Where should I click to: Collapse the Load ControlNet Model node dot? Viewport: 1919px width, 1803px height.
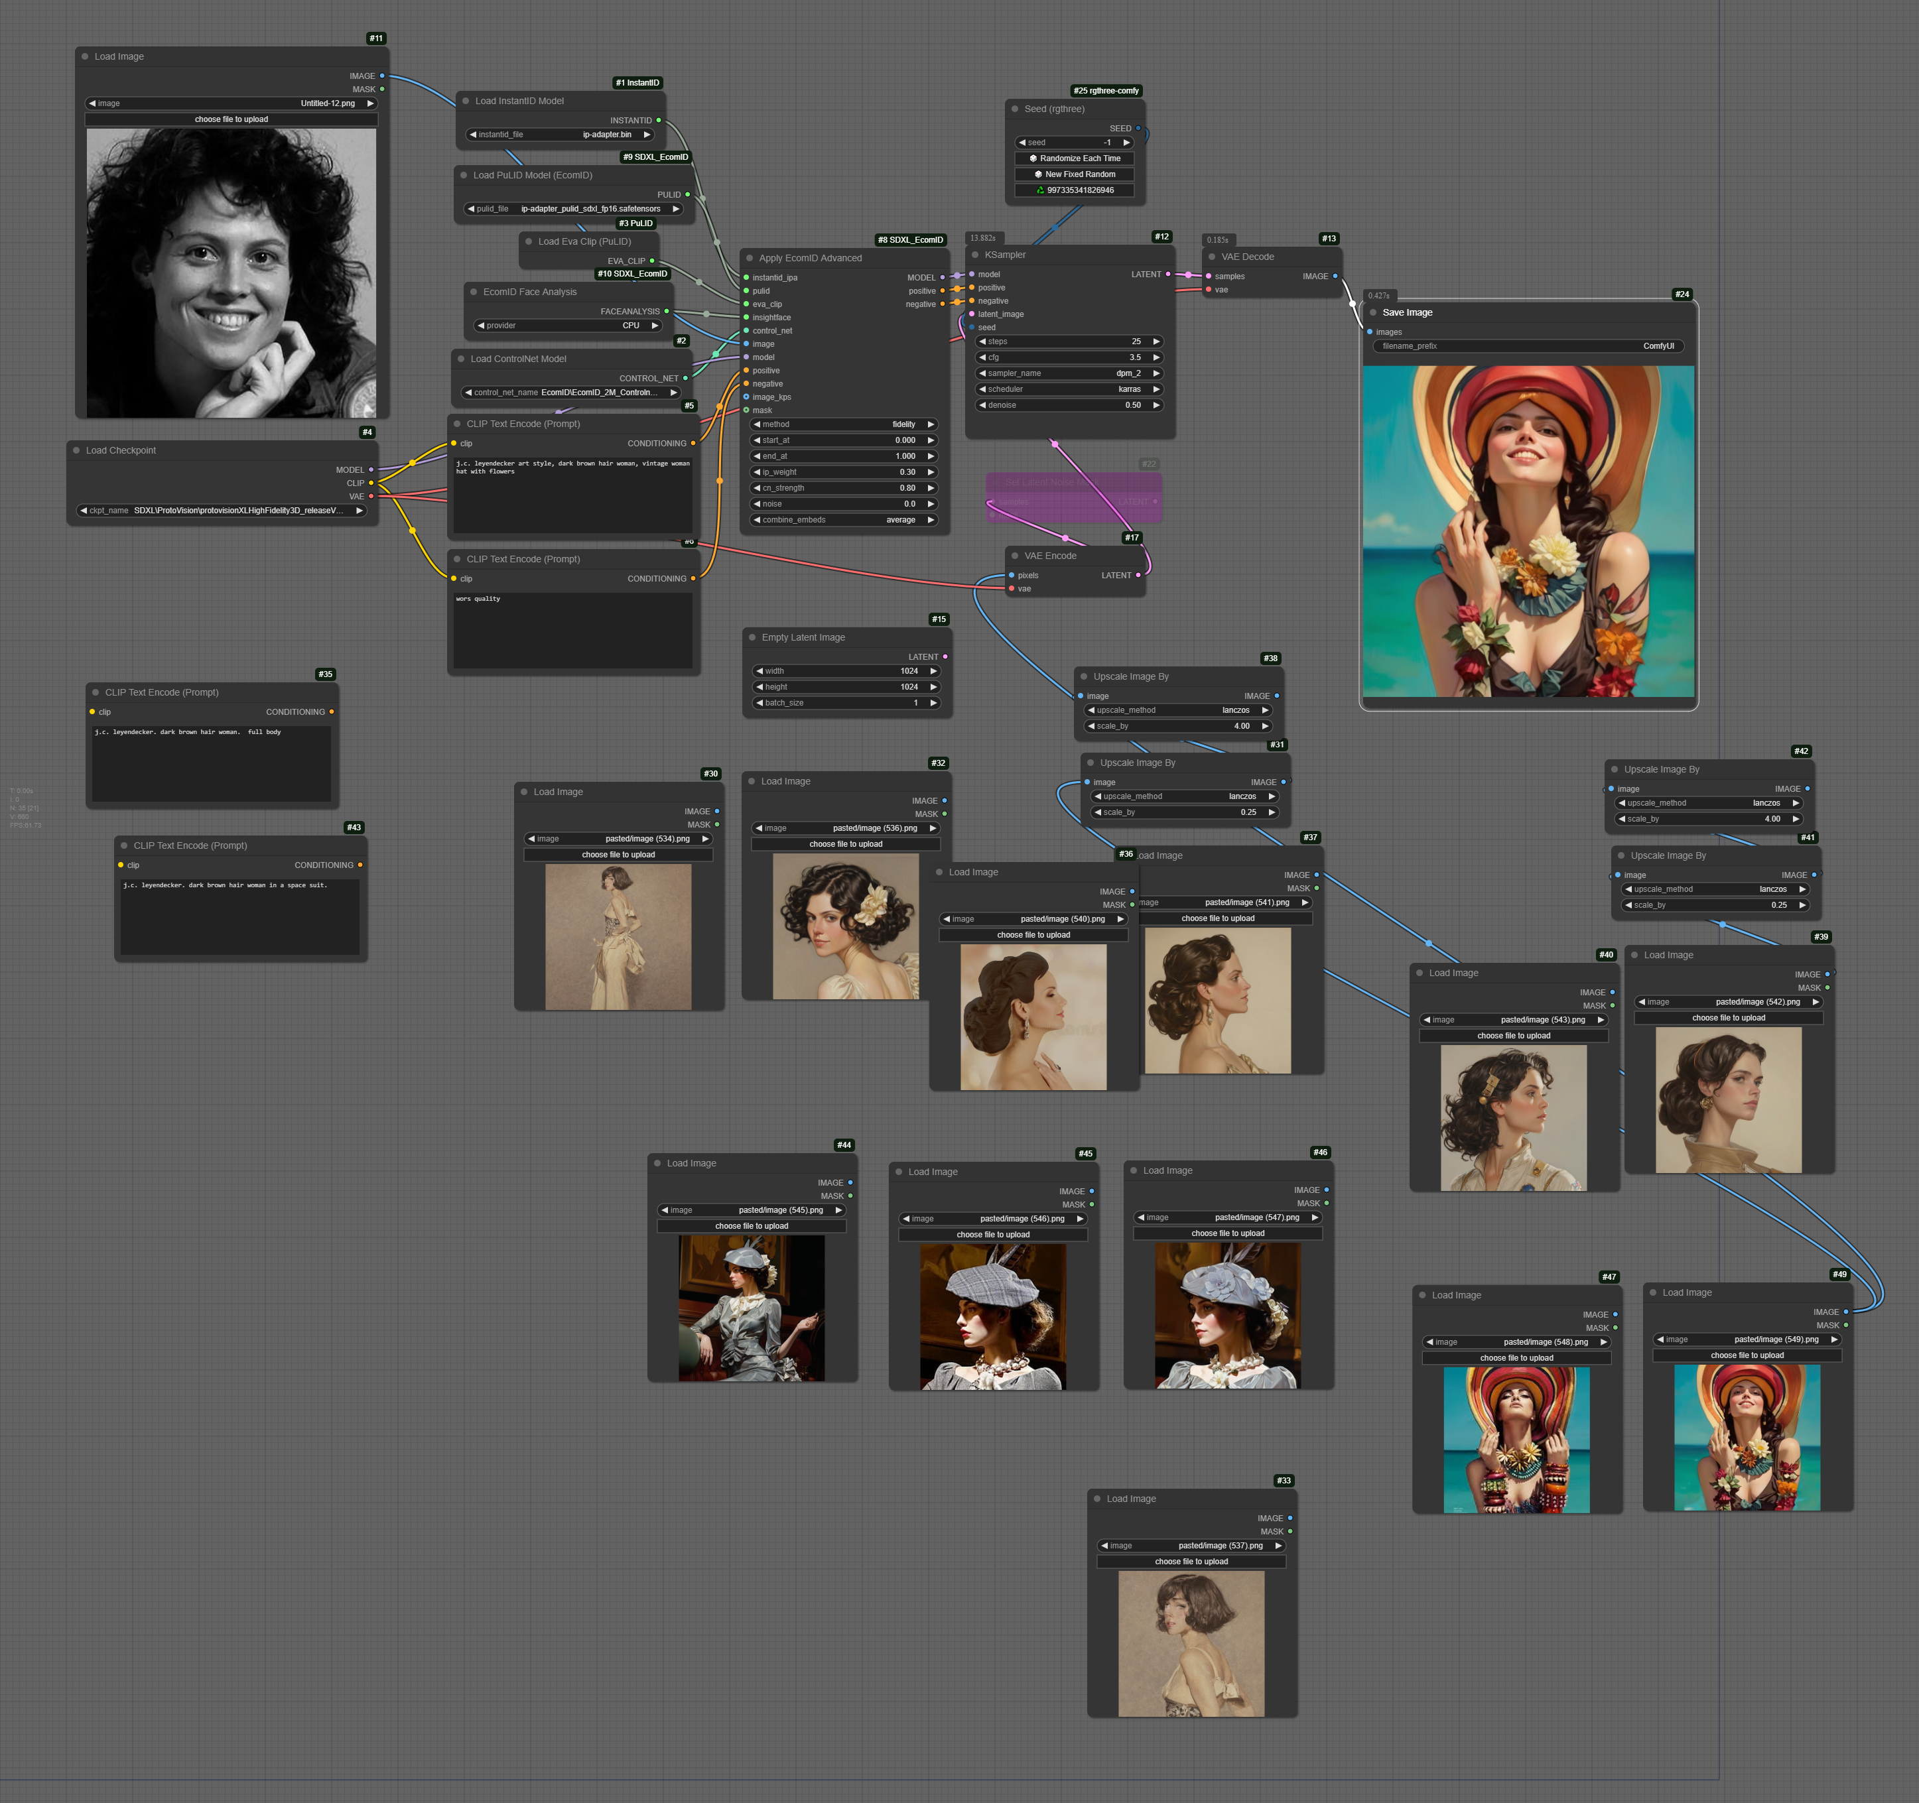(460, 359)
